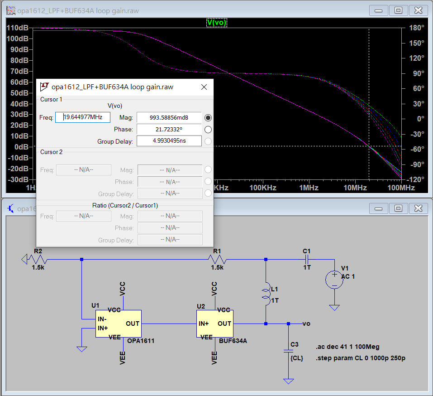The width and height of the screenshot is (433, 396).
Task: Select the U1 OPA1611 op-amp block
Action: 119,324
